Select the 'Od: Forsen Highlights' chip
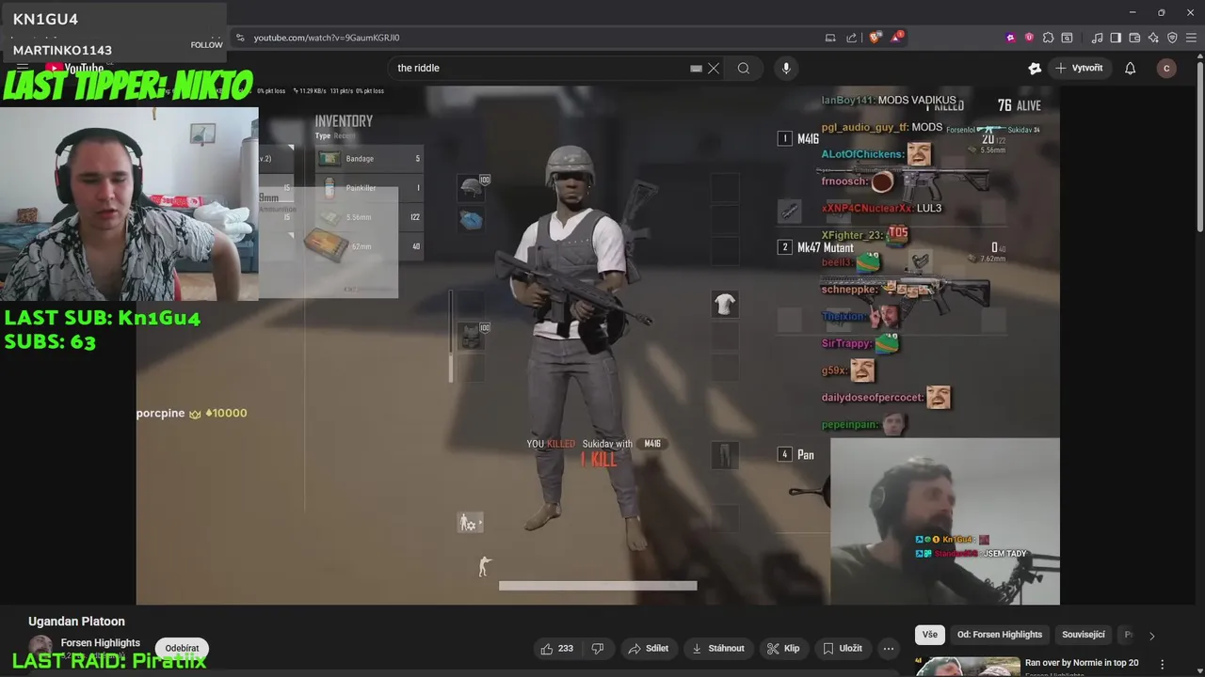 pos(1000,635)
